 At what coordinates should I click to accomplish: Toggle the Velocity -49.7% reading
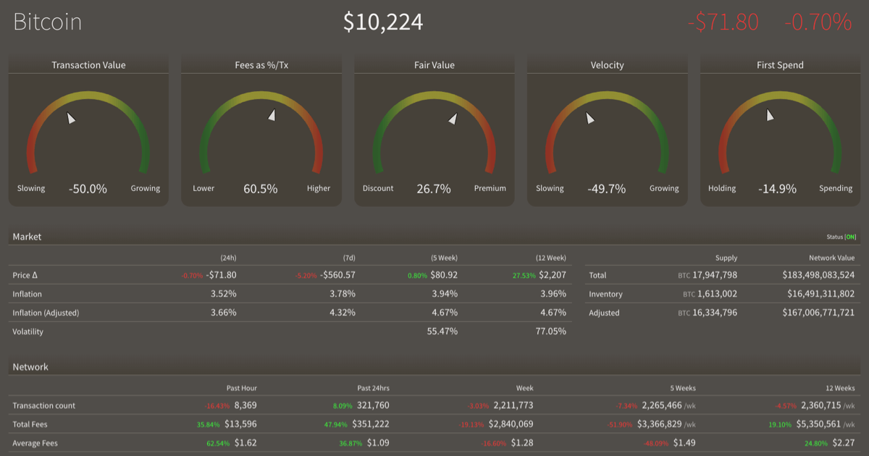pos(607,187)
